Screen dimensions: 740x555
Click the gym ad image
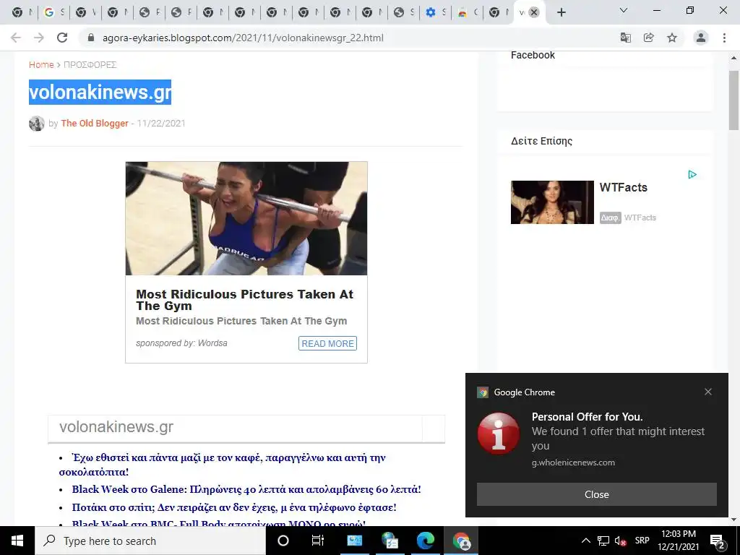246,218
